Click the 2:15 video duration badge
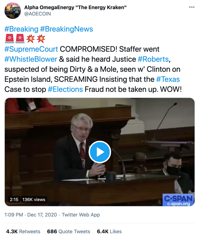This screenshot has width=199, height=238. pyautogui.click(x=14, y=199)
